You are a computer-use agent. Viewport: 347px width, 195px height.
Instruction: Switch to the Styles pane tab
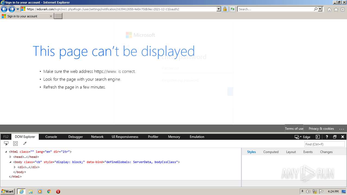click(251, 152)
